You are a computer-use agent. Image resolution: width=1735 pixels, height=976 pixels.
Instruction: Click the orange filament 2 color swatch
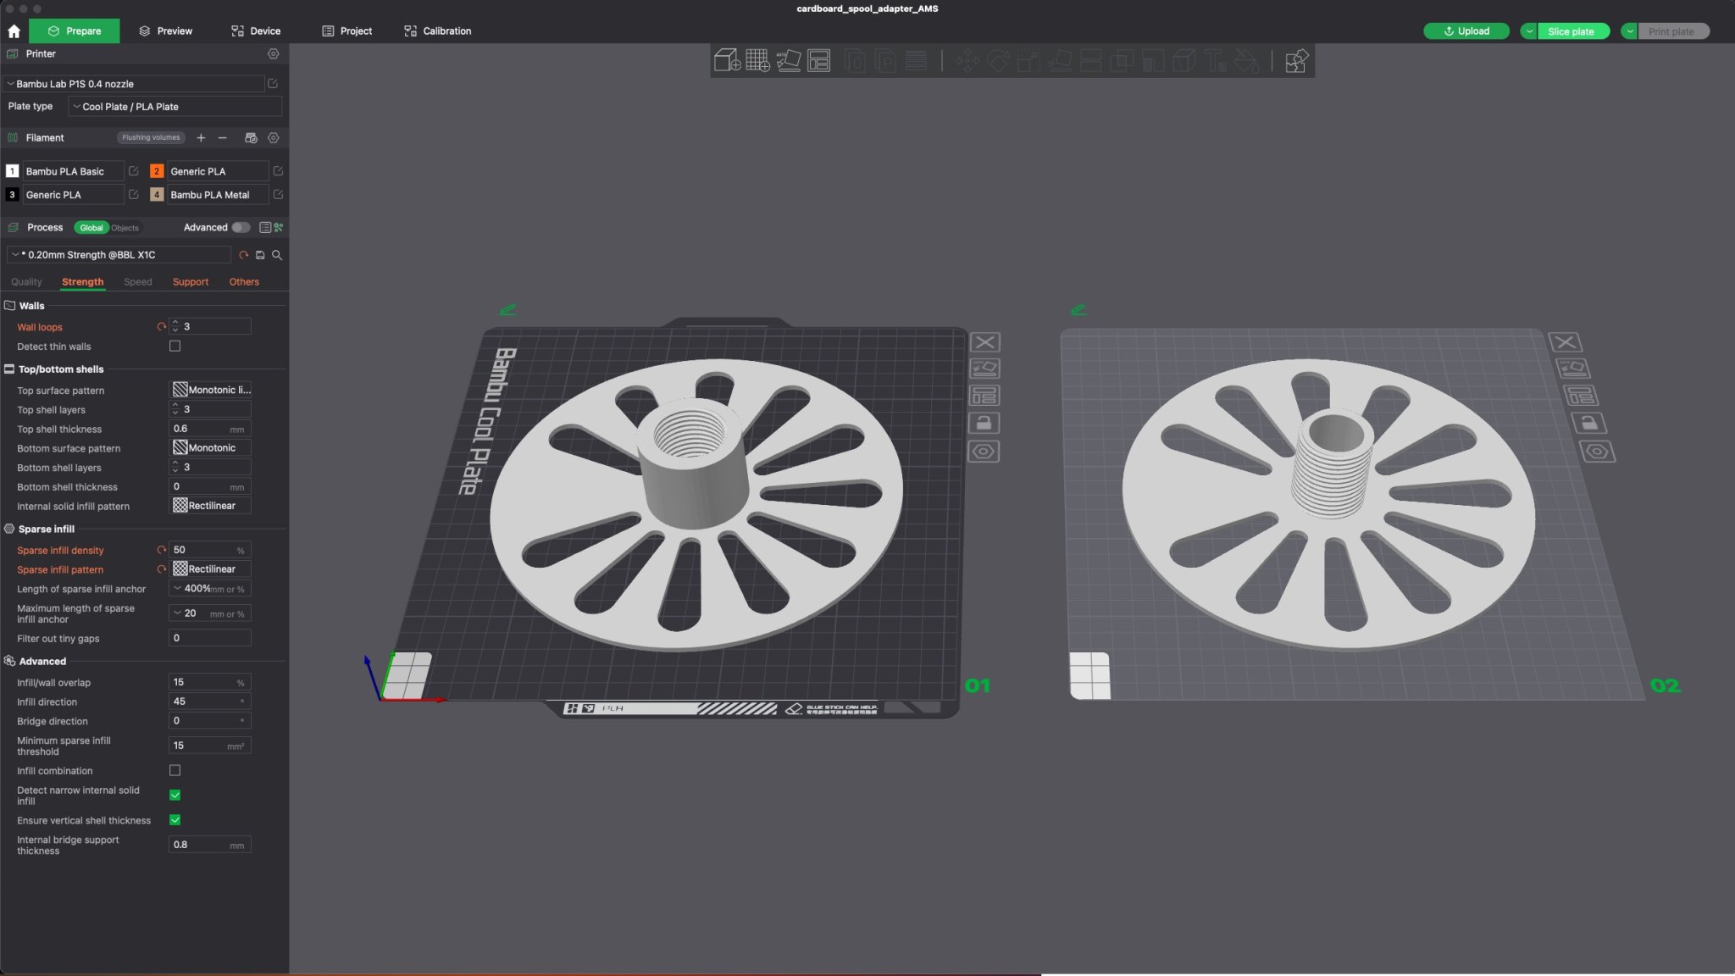click(x=156, y=171)
